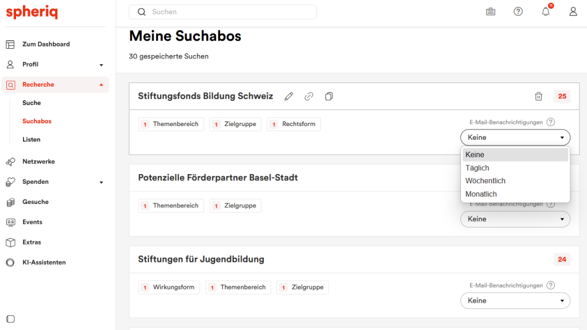Copy link of Stiftungsfonds Bildung Schweiz search
This screenshot has height=330, width=587.
pyautogui.click(x=309, y=96)
